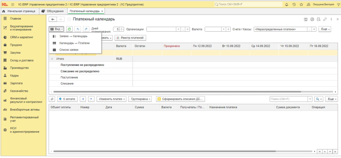Open the top Еще menu near Счета / Кассы
This screenshot has width=341, height=158.
pos(325,29)
